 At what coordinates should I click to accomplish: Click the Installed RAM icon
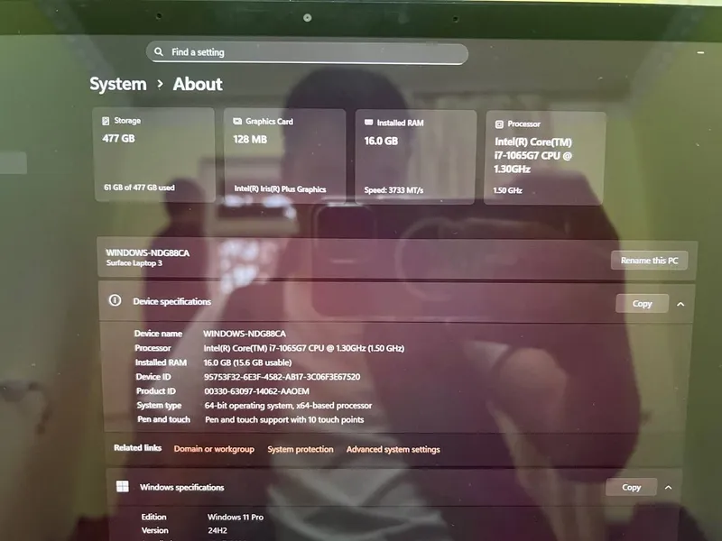coord(368,123)
